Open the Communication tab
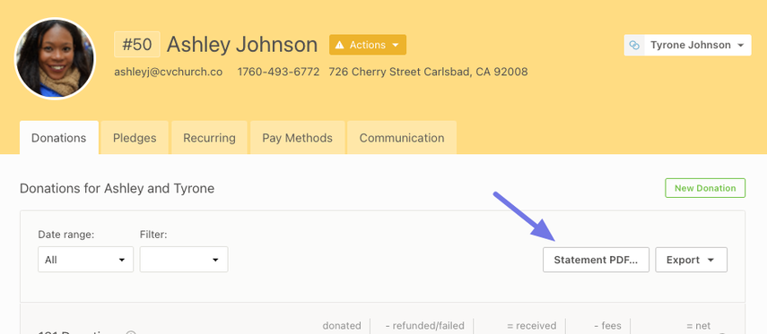This screenshot has width=767, height=334. pos(402,138)
